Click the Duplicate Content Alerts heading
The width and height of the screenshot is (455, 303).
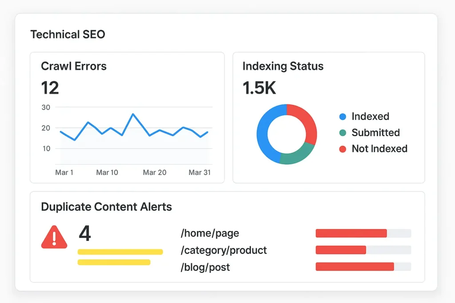106,207
